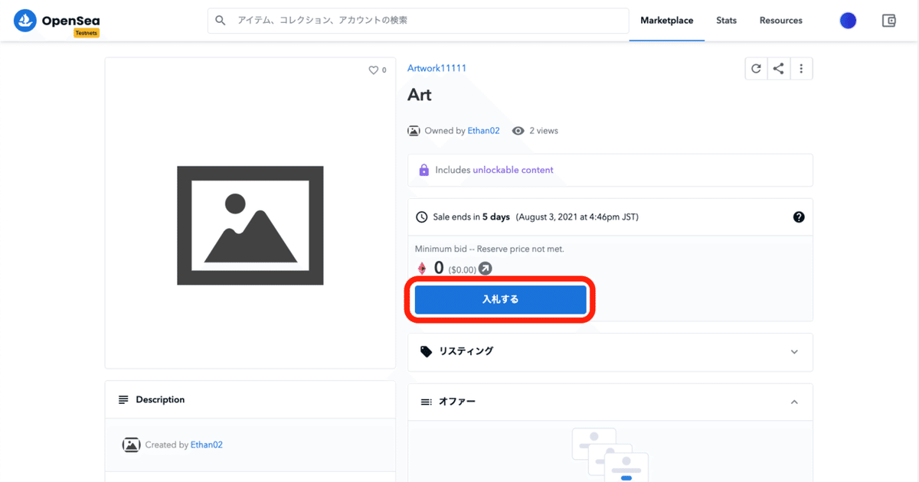Viewport: 919px width, 482px height.
Task: Click the share icon
Action: tap(778, 69)
